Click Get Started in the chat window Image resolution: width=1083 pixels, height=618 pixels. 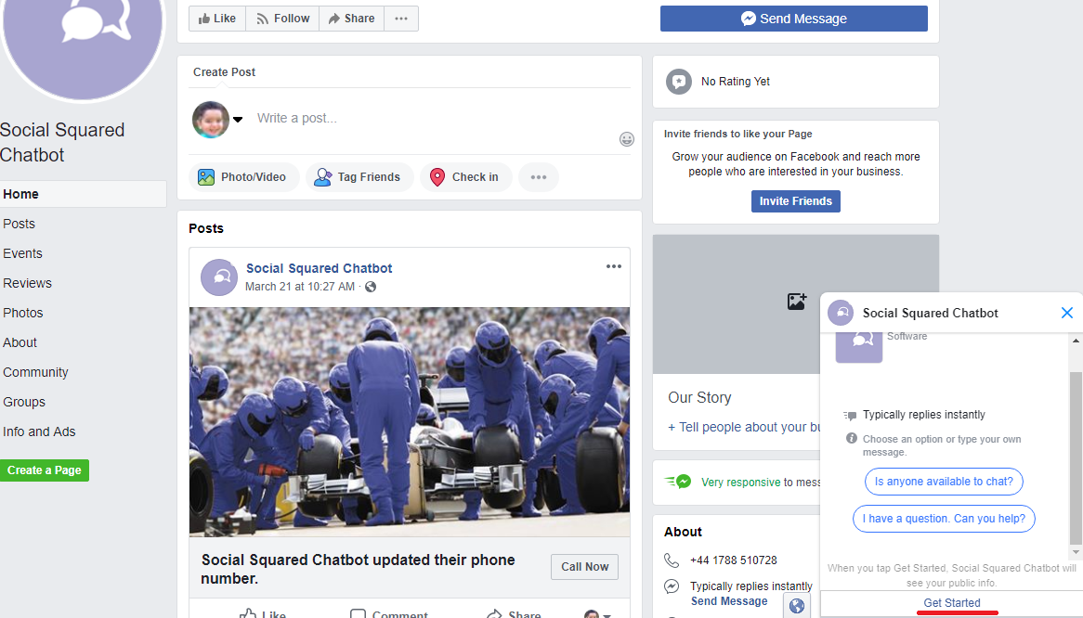pyautogui.click(x=951, y=603)
